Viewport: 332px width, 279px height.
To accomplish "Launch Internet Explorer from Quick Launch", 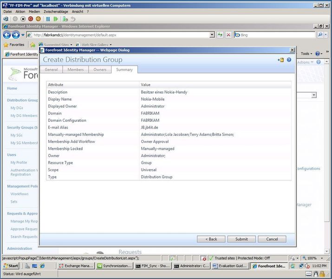I will point(42,266).
